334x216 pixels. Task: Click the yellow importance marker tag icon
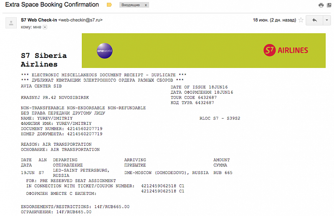tap(109, 5)
